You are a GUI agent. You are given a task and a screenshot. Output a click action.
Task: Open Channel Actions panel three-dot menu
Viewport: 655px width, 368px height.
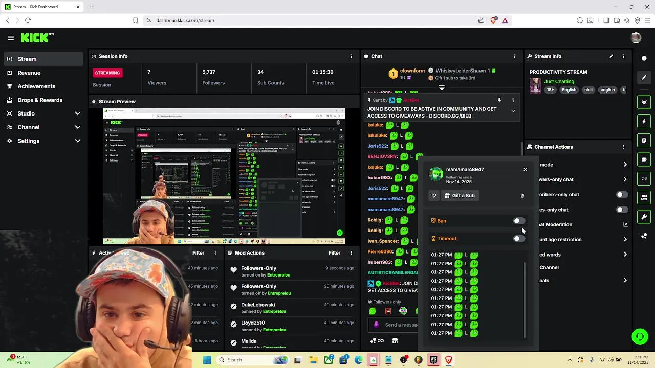(x=623, y=147)
